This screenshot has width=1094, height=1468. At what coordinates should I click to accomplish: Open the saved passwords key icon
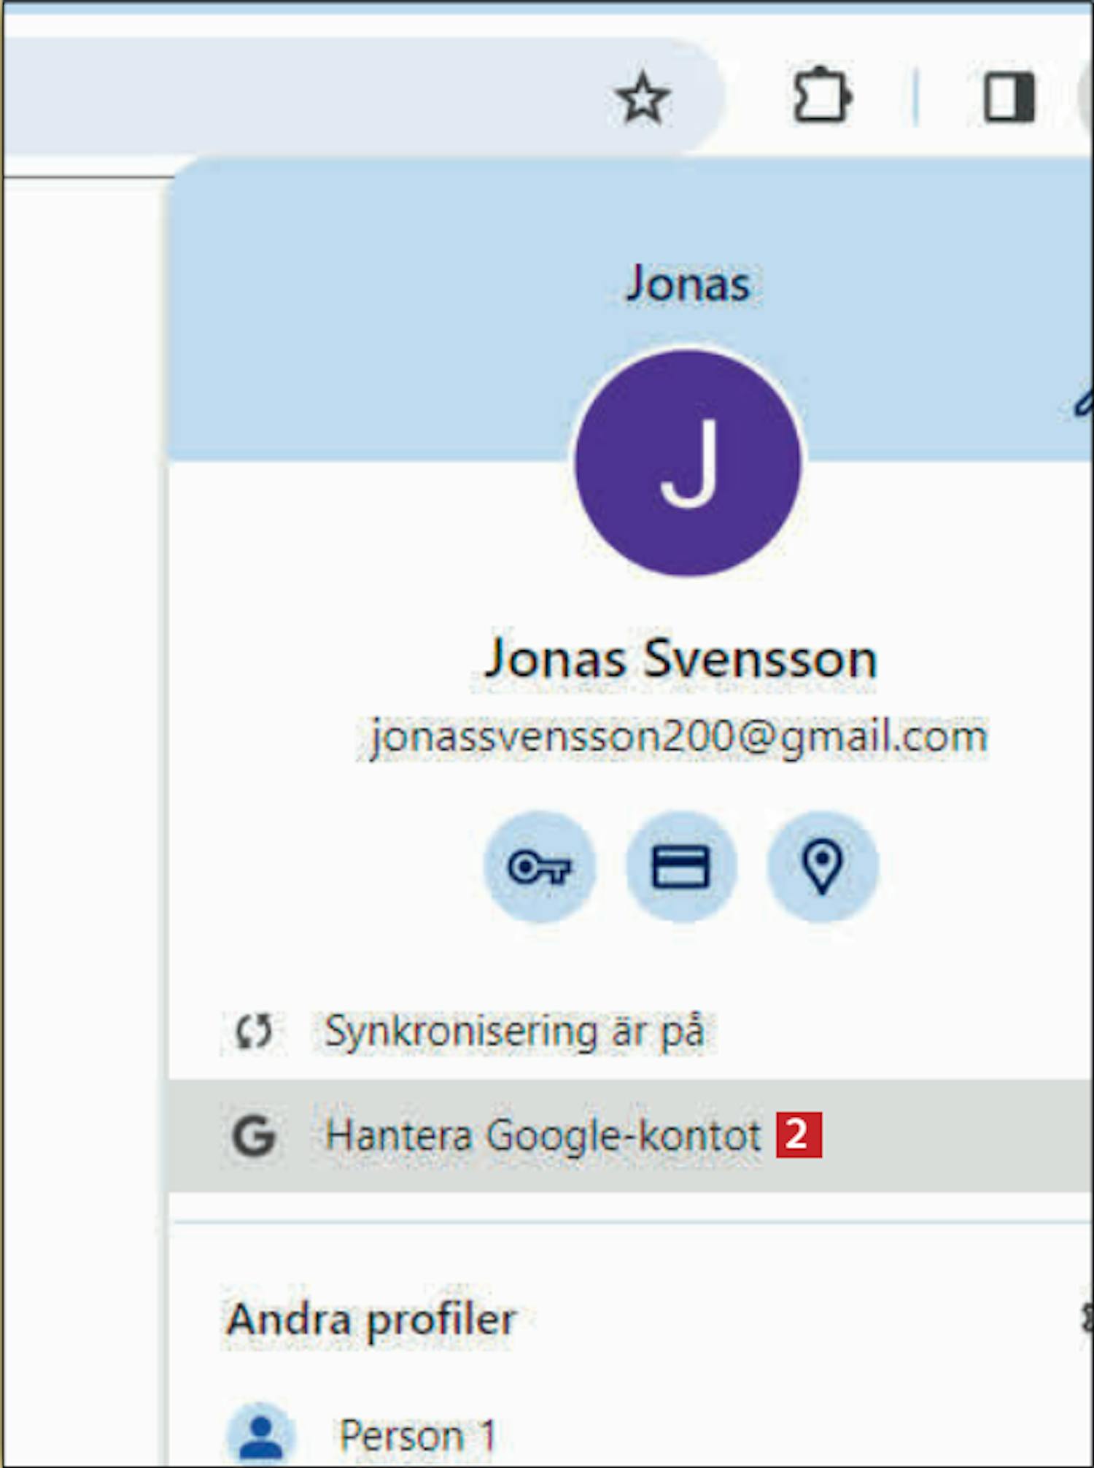coord(540,867)
